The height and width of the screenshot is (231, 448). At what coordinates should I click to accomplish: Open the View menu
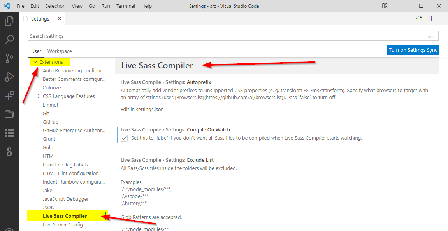tap(77, 6)
